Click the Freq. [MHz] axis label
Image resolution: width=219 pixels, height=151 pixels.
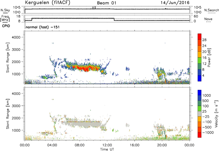click(5, 18)
